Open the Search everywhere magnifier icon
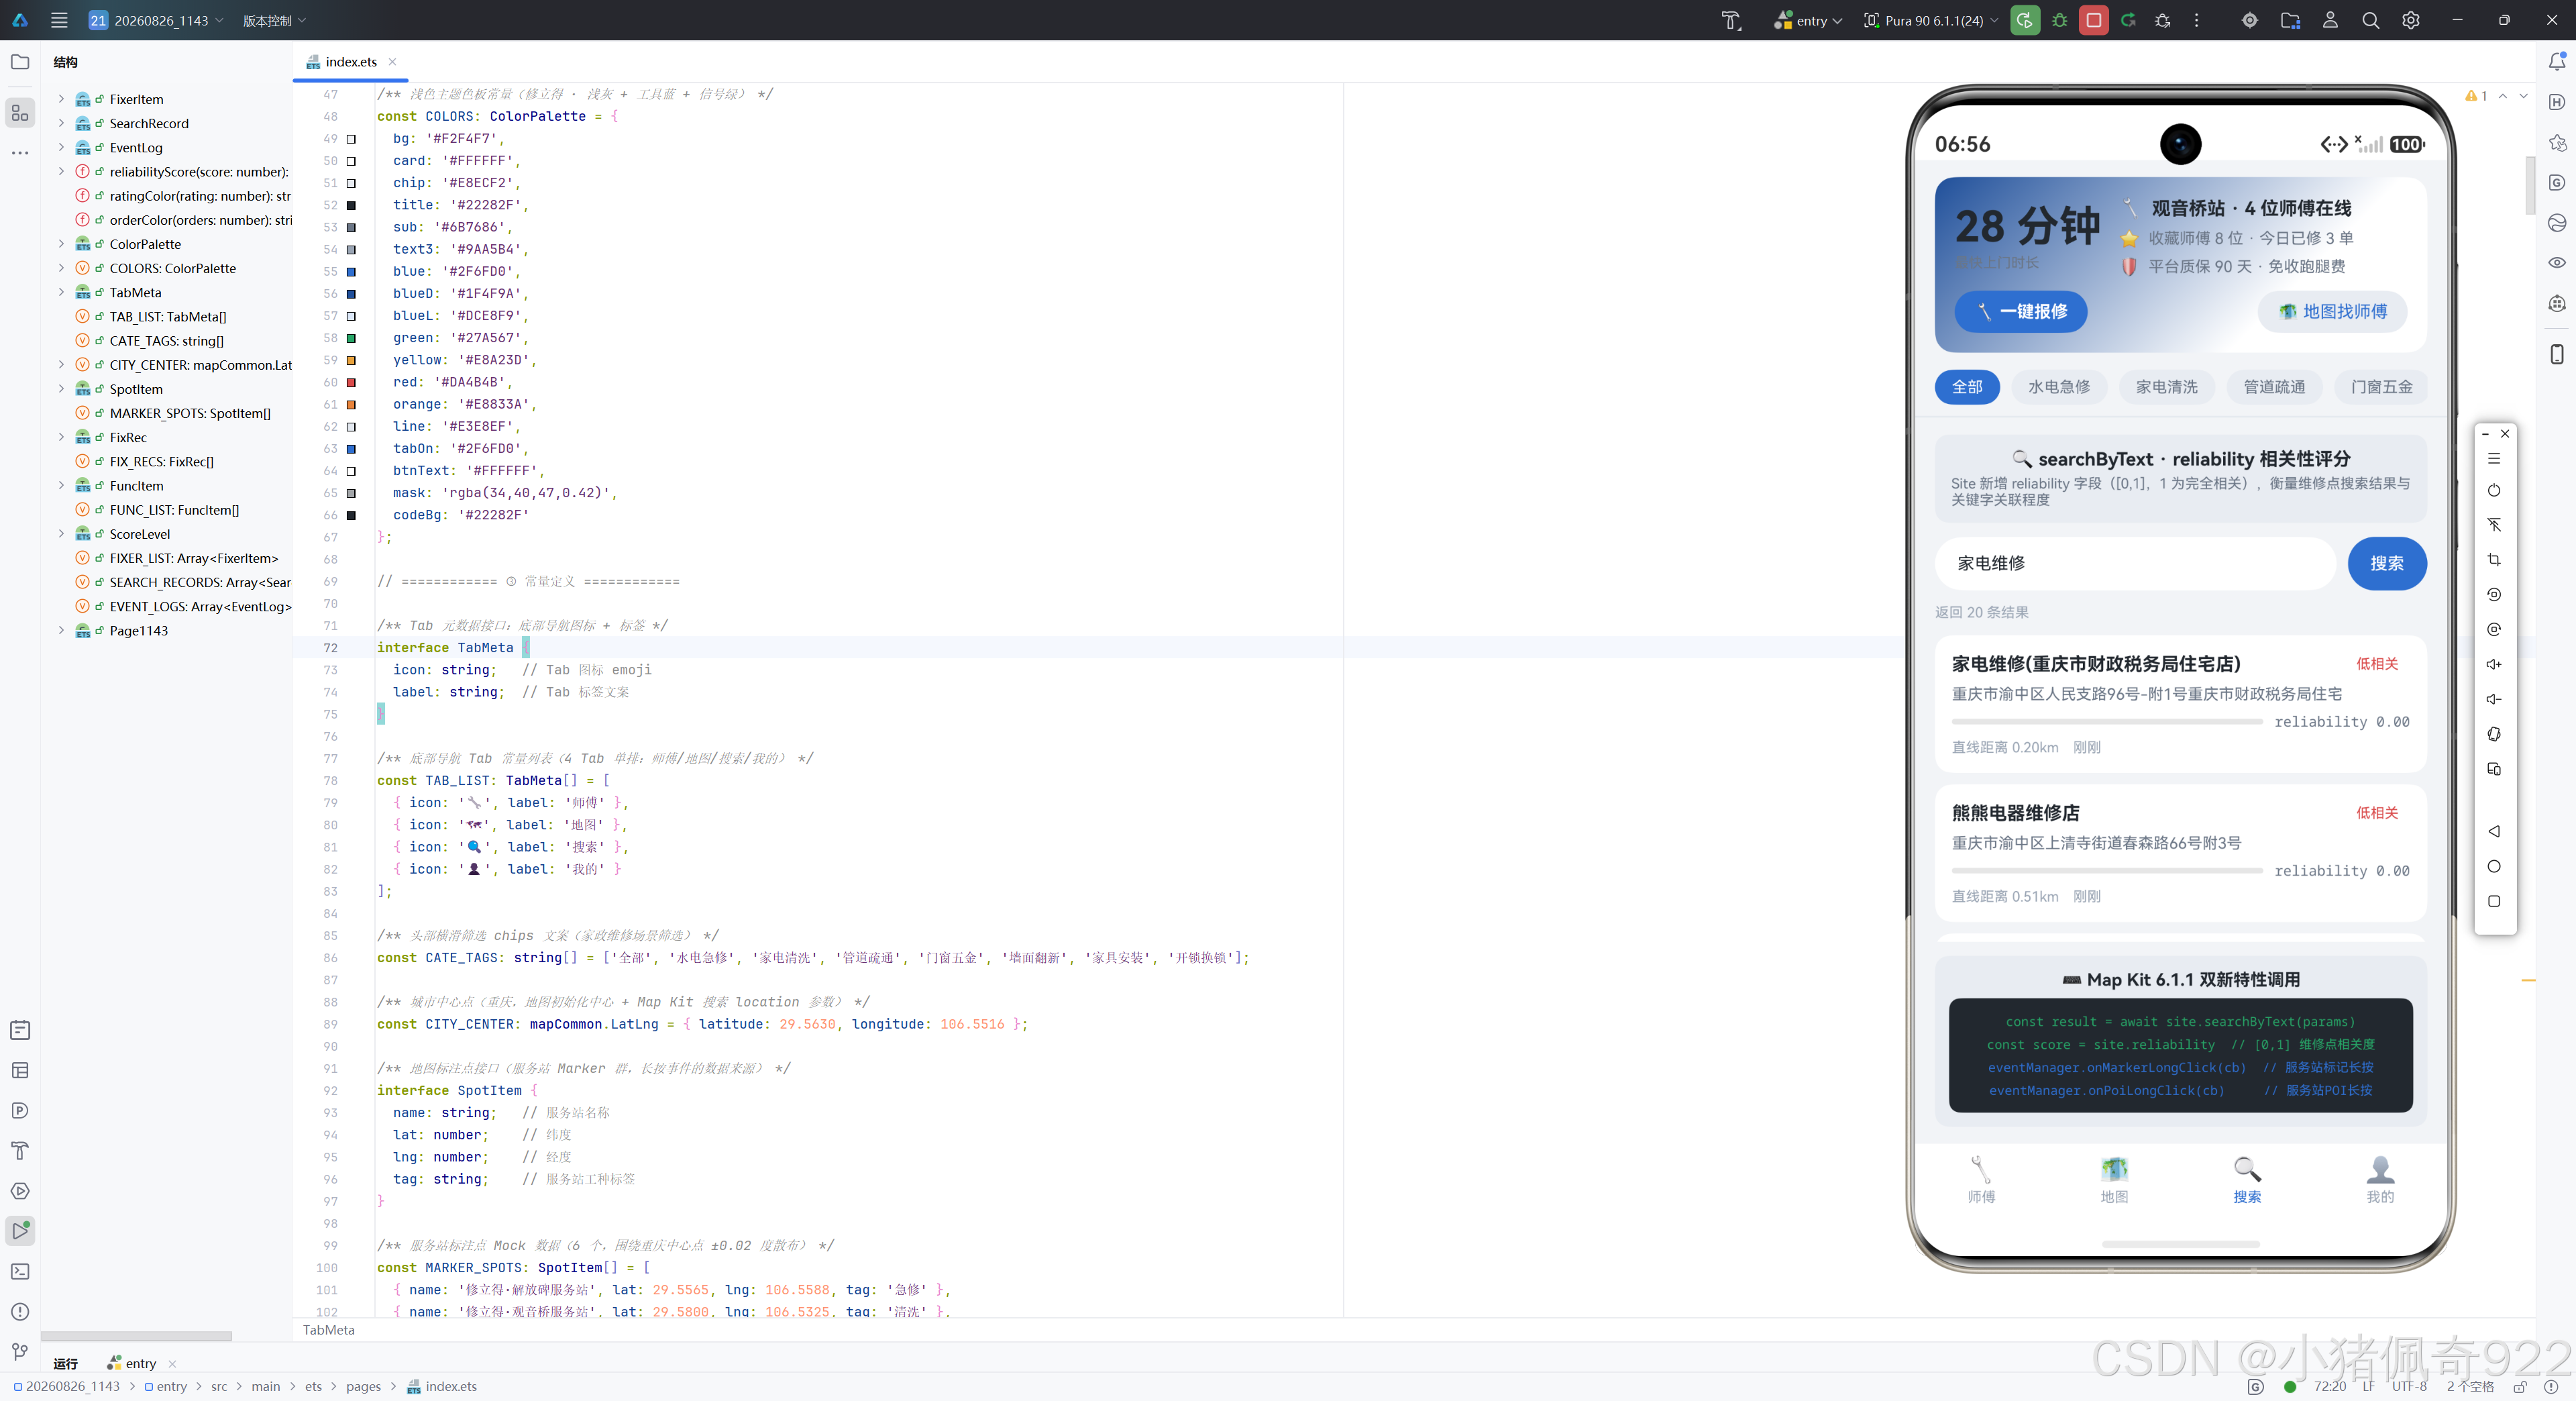2576x1401 pixels. 2370,20
